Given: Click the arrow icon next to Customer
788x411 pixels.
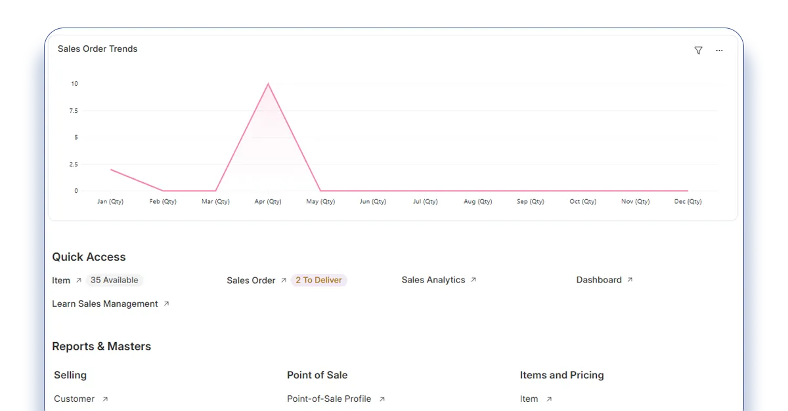Looking at the screenshot, I should (x=105, y=399).
